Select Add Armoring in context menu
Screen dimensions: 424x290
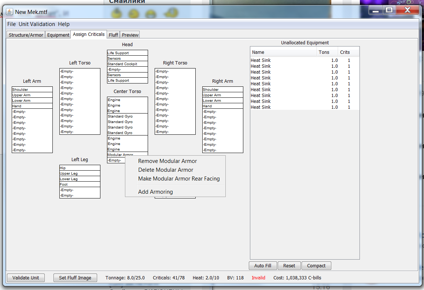(155, 192)
